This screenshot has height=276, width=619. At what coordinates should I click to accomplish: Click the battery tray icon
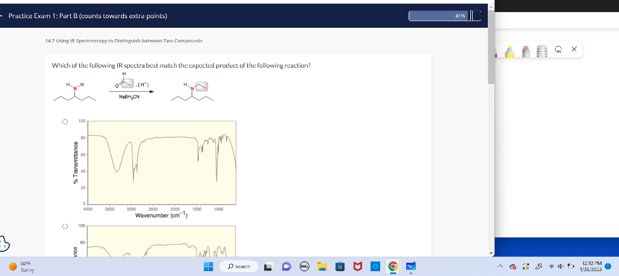(x=571, y=267)
